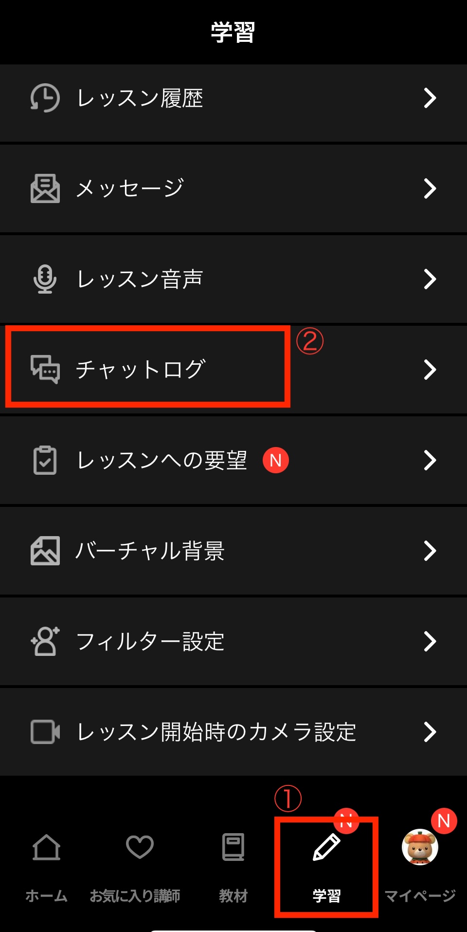Open バーチャル背景 via the right chevron
This screenshot has height=932, width=467.
click(430, 551)
